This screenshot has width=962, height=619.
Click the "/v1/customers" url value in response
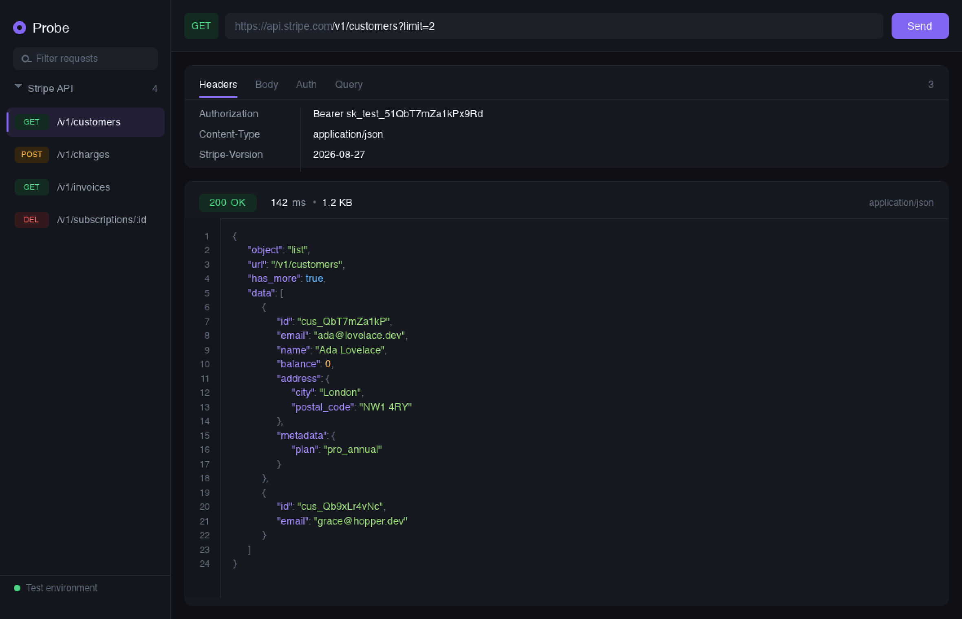coord(307,264)
